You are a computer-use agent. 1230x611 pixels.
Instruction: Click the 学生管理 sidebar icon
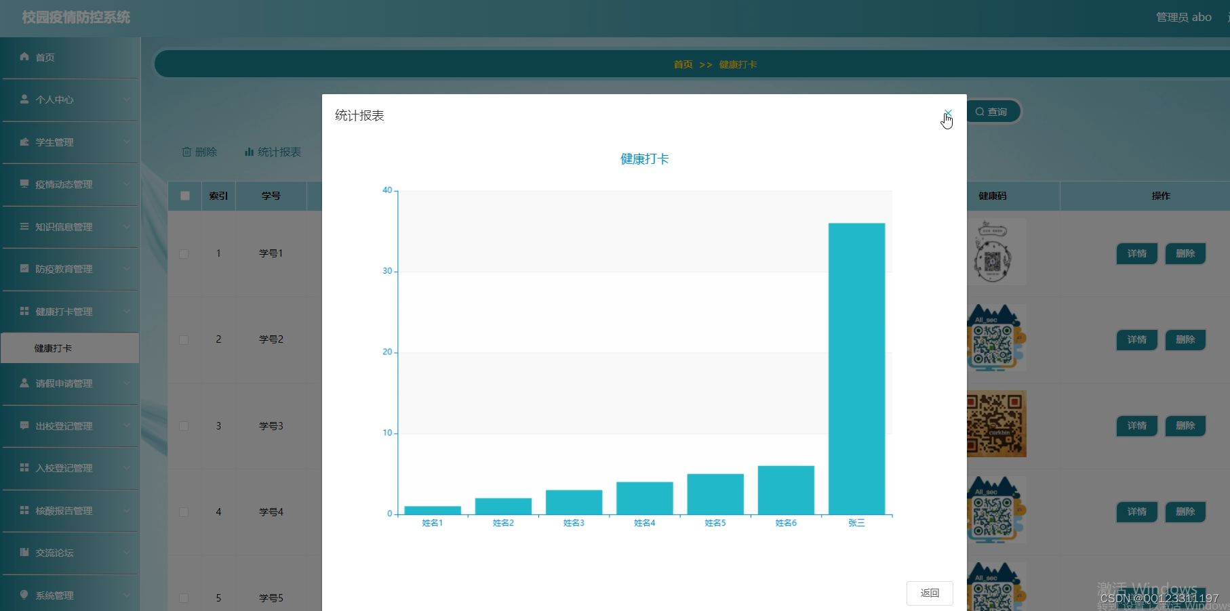(x=24, y=142)
